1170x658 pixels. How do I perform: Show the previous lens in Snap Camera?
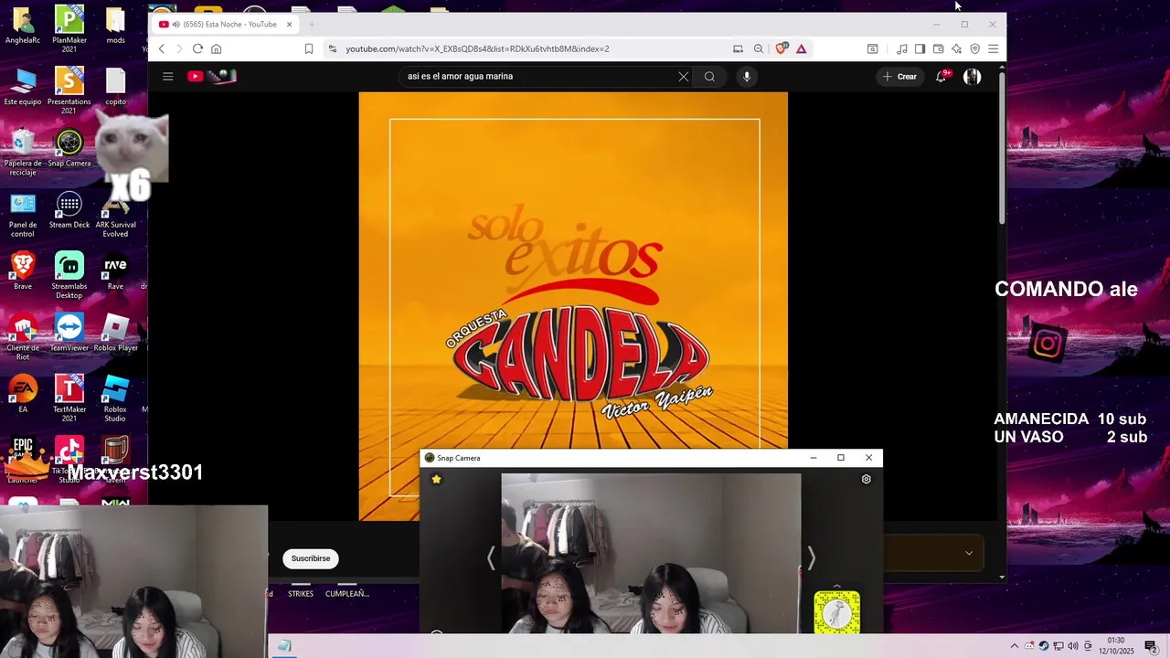(491, 557)
